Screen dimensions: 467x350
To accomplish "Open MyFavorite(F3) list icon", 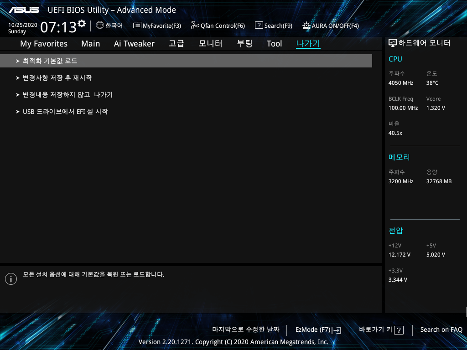I will (137, 26).
